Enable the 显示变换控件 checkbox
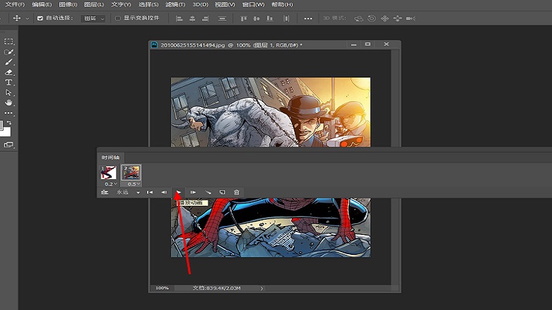The width and height of the screenshot is (552, 310). [x=118, y=19]
